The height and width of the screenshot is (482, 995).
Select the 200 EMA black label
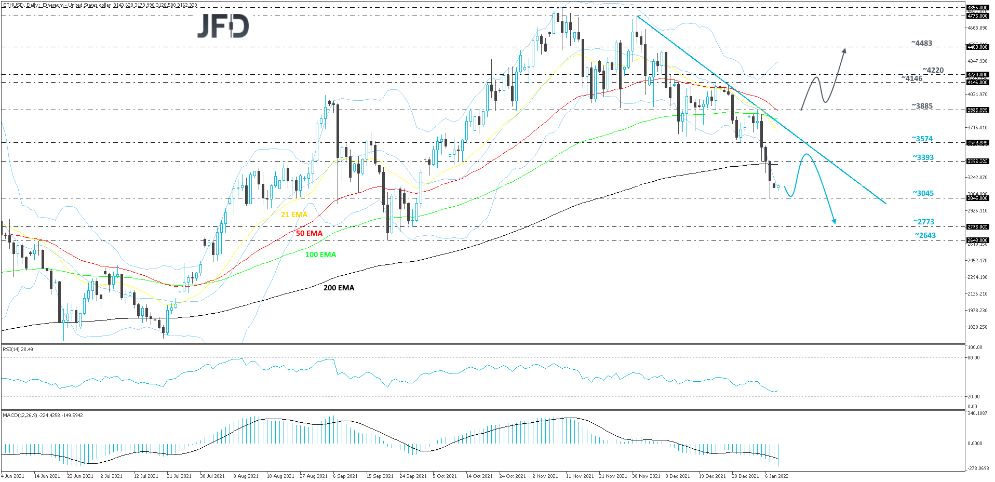pyautogui.click(x=339, y=288)
